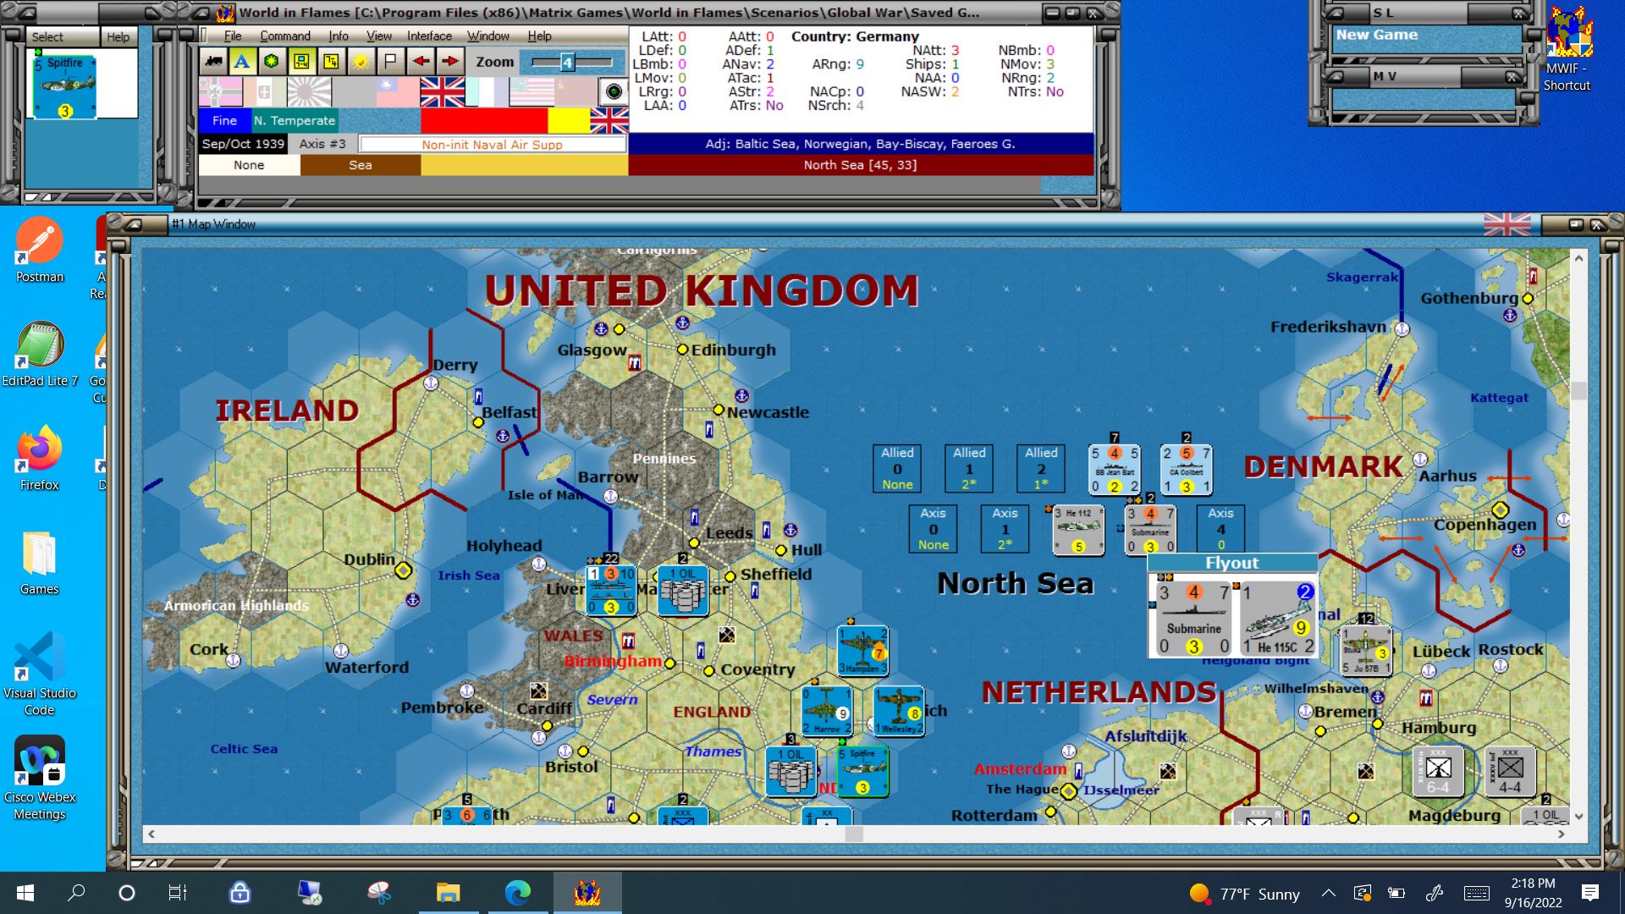1625x914 pixels.
Task: Open the Window menu
Action: (488, 36)
